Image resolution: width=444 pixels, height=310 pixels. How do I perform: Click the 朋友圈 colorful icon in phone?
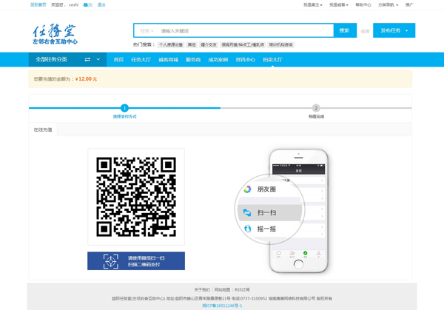coord(247,189)
